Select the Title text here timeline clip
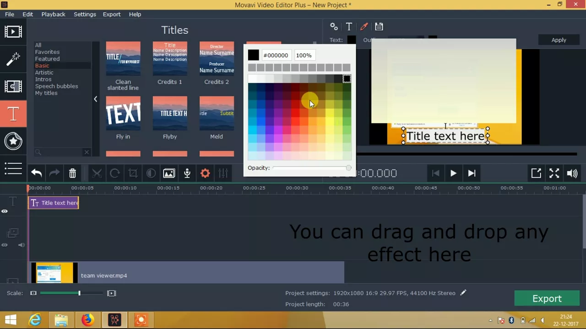 [x=54, y=203]
